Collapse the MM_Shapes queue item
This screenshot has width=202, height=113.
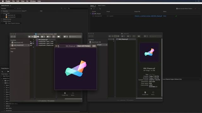[91, 14]
